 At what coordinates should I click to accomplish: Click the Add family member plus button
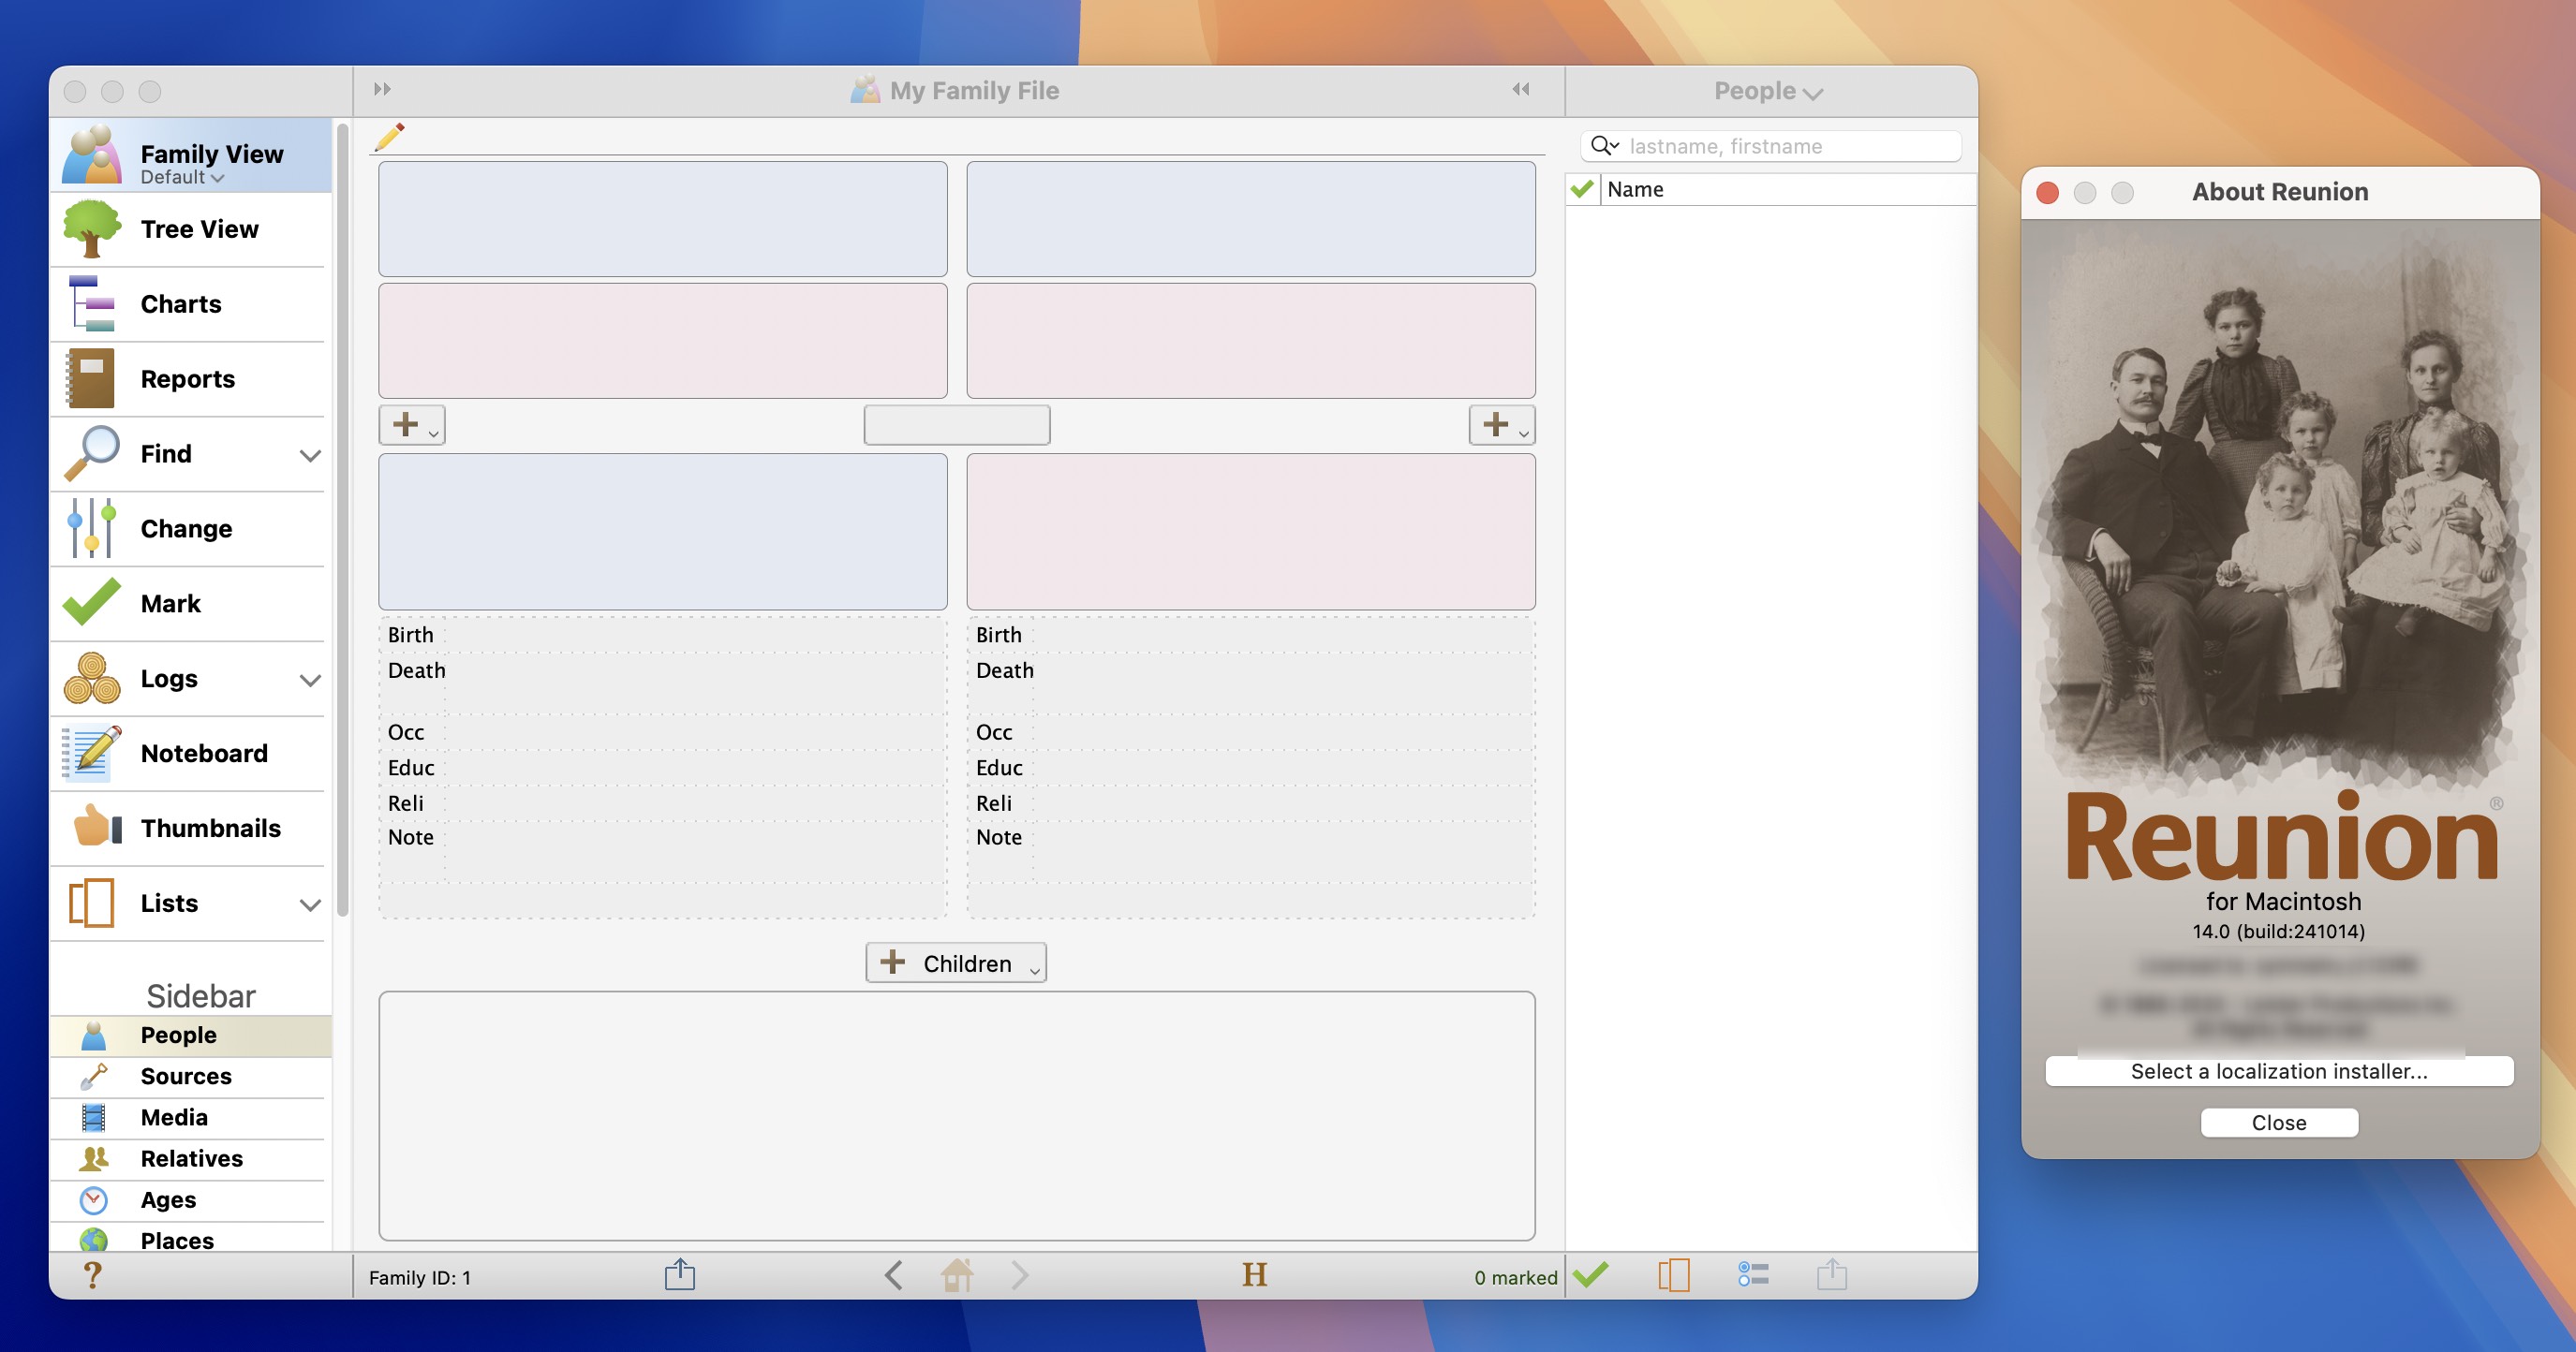(x=407, y=424)
